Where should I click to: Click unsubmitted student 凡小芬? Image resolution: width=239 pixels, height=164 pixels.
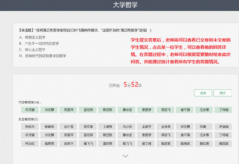click(126, 126)
